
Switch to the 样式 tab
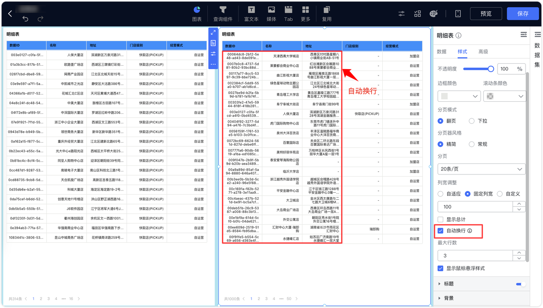[462, 51]
